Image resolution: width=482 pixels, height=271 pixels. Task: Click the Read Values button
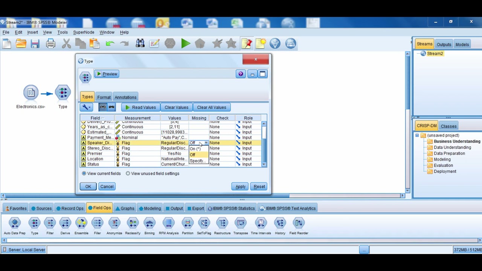[140, 107]
